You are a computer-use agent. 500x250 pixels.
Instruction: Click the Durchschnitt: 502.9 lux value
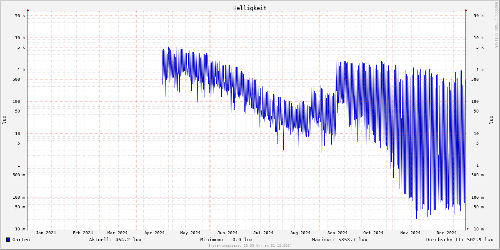(x=460, y=240)
